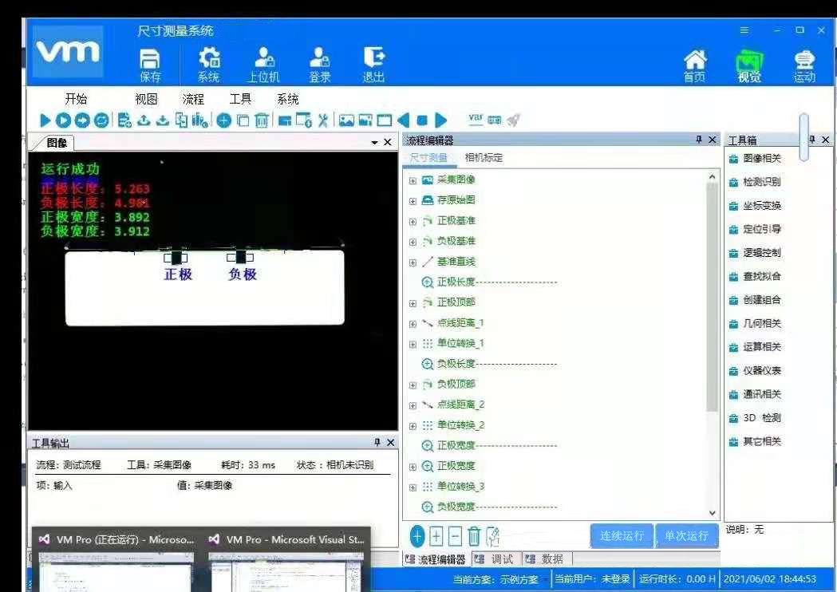Click the 登录 login icon

[319, 65]
